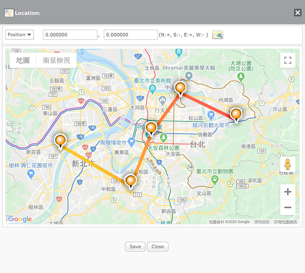Toggle fullscreen map view

(288, 60)
